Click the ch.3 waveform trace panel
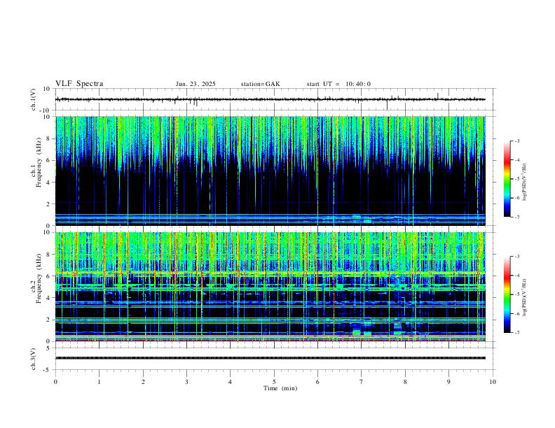Screen dimensions: 555x428 275,359
